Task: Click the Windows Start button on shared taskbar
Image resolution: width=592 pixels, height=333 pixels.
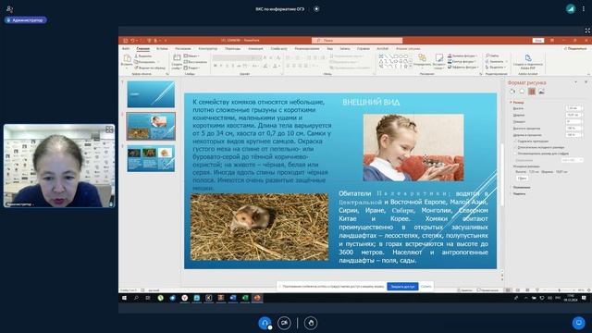Action: tap(124, 298)
